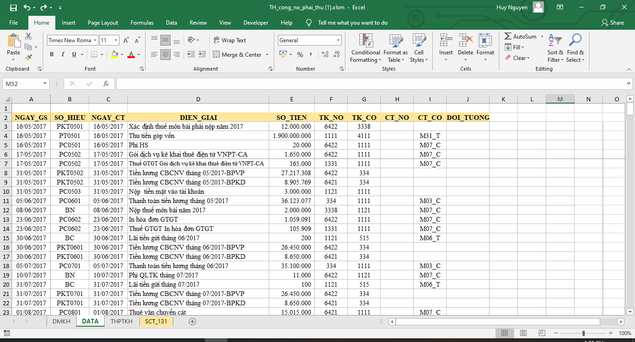This screenshot has height=342, width=635.
Task: Click the Merge & Center button
Action: 241,55
